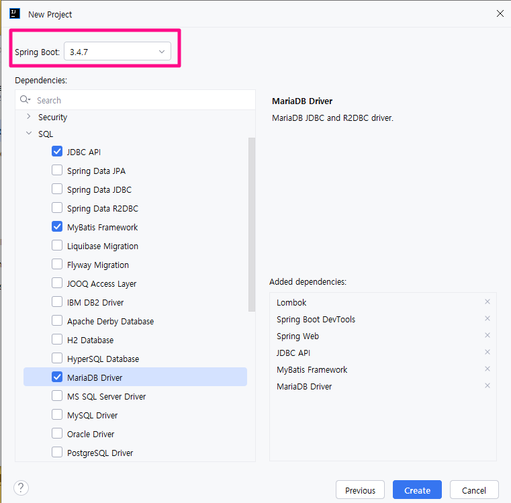Image resolution: width=511 pixels, height=503 pixels.
Task: Uncheck the JDBC API checkbox
Action: click(57, 151)
